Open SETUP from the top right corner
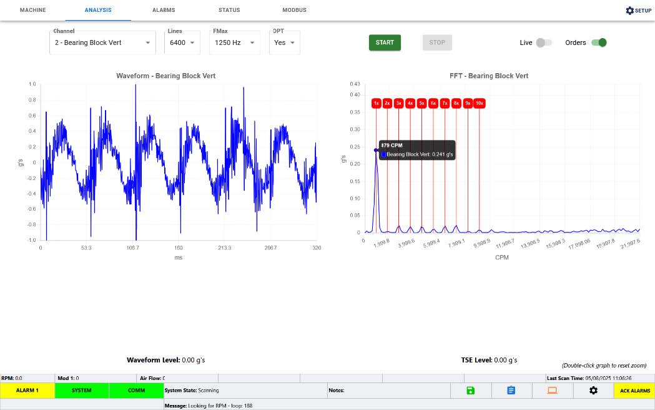655x410 pixels. [638, 10]
